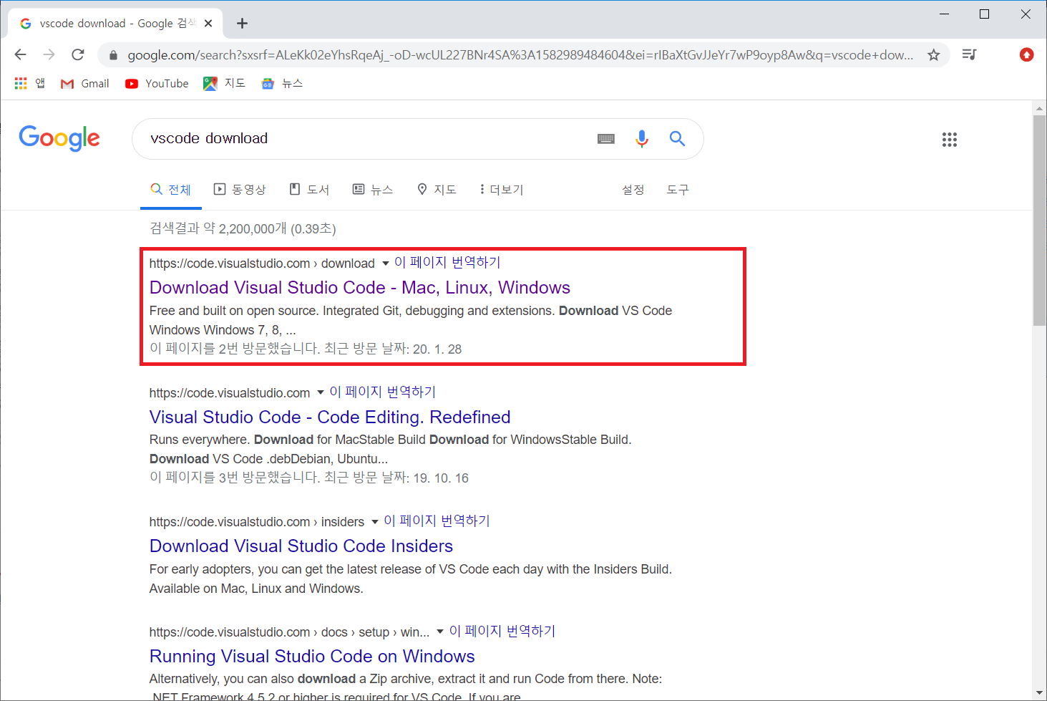Click the scrollbar down arrow
Viewport: 1047px width, 701px height.
1040,694
